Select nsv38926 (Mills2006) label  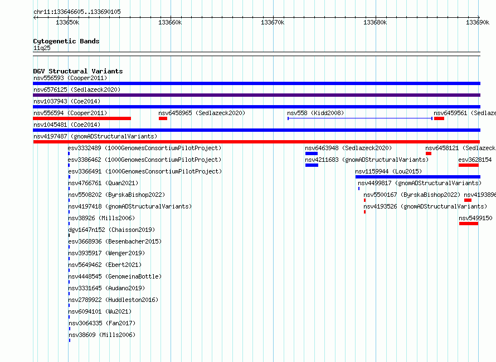click(x=101, y=218)
